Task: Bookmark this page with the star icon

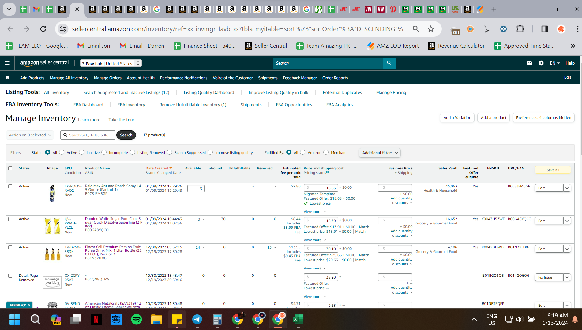Action: point(431,29)
